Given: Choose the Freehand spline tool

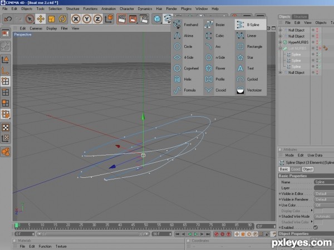Looking at the screenshot, I should (186, 24).
